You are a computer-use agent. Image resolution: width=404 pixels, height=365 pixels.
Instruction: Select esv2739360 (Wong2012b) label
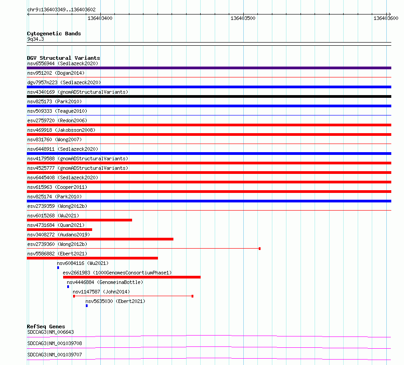click(57, 244)
